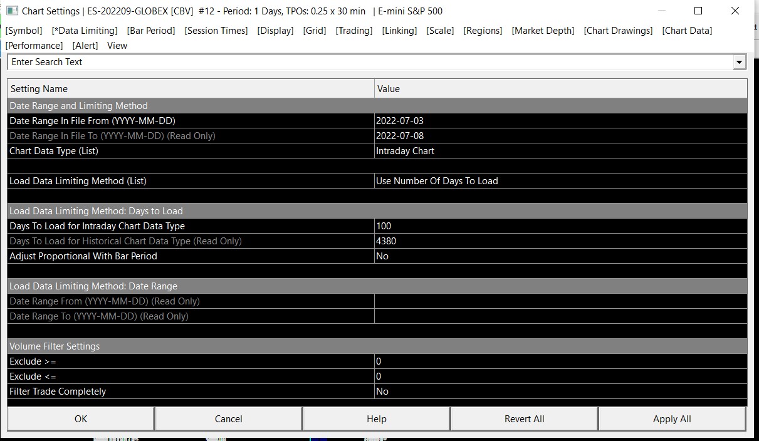
Task: Select the Chart Data Type (List) setting name
Action: click(54, 151)
